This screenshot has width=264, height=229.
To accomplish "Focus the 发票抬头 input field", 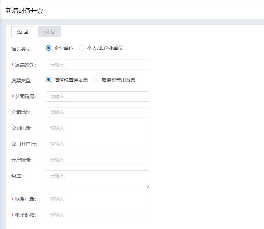I will 97,65.
